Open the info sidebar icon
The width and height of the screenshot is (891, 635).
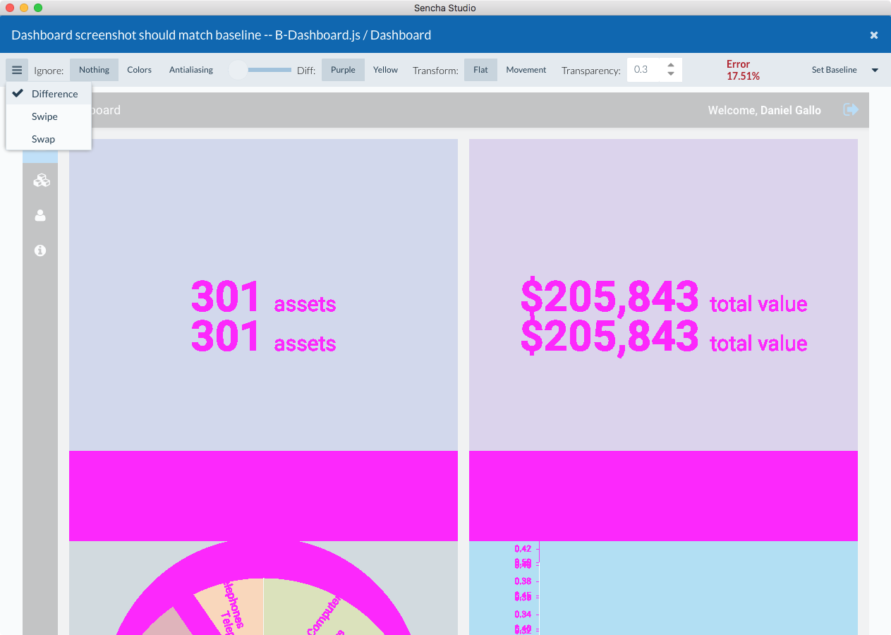pyautogui.click(x=40, y=250)
